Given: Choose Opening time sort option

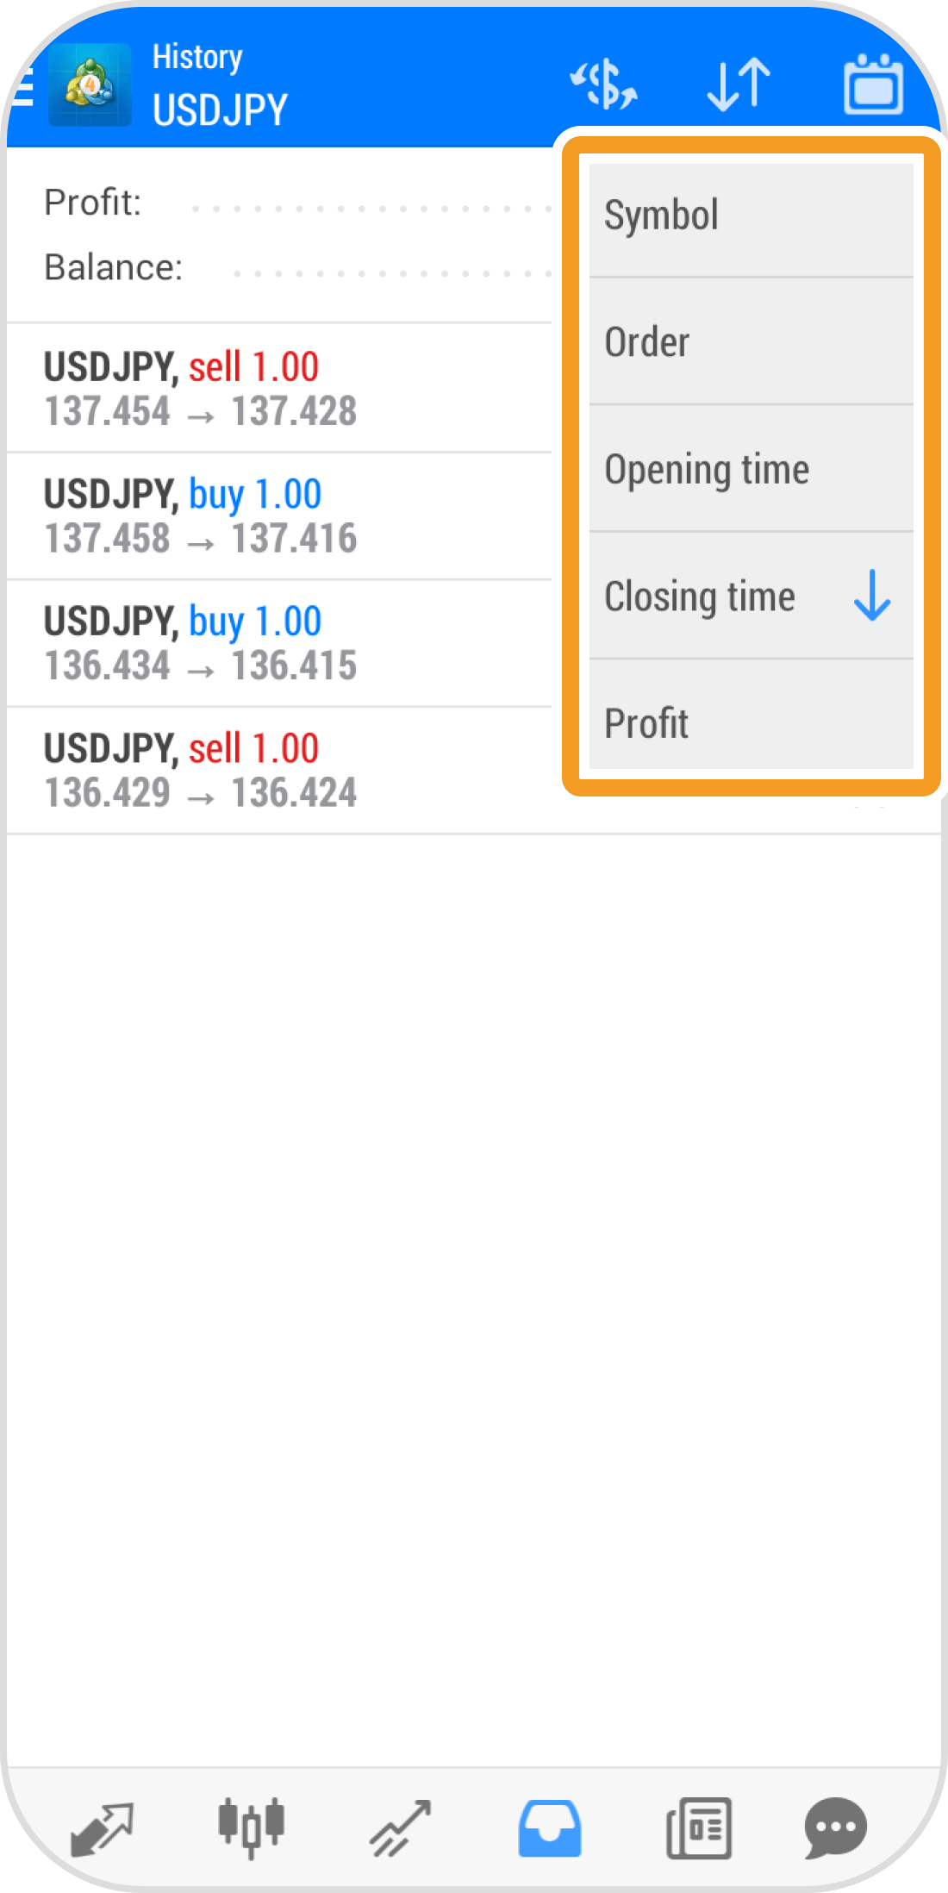Looking at the screenshot, I should [750, 470].
